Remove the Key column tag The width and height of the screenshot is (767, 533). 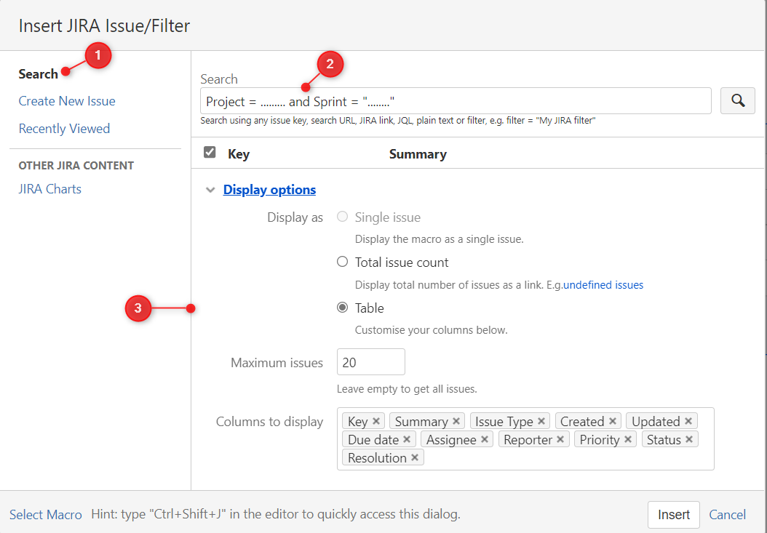point(376,421)
